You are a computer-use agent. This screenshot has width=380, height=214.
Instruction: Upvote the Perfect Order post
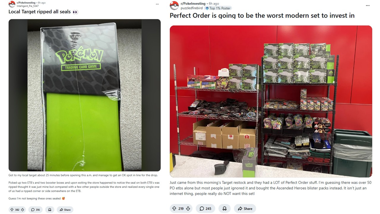point(174,208)
